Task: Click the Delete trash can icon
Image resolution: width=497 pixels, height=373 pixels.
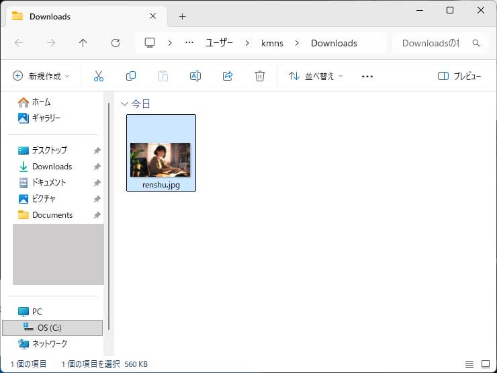Action: pyautogui.click(x=260, y=77)
